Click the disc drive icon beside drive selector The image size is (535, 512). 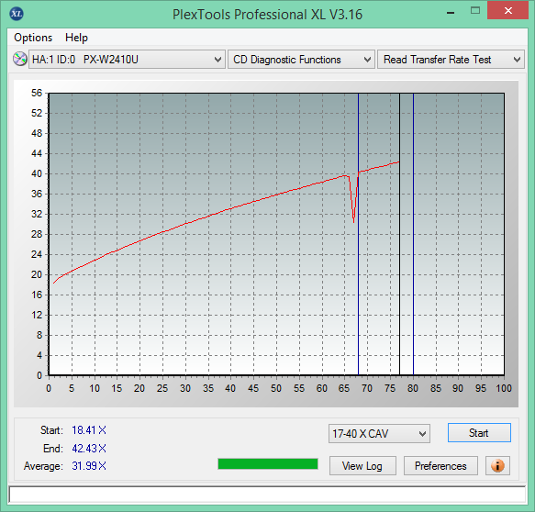point(20,59)
